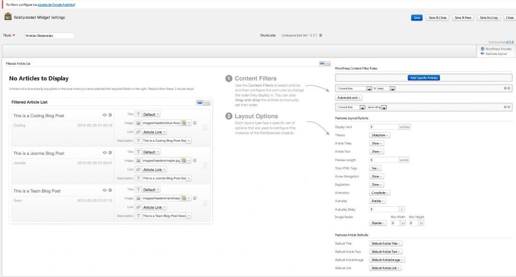
Task: Click the drag handle of Joomla Blog Post row
Action: (205, 165)
